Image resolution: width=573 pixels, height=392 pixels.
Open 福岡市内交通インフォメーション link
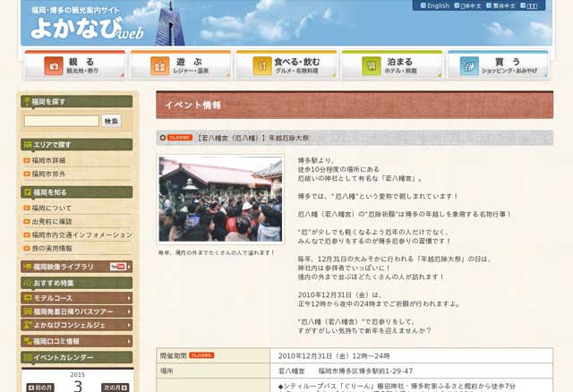point(82,234)
